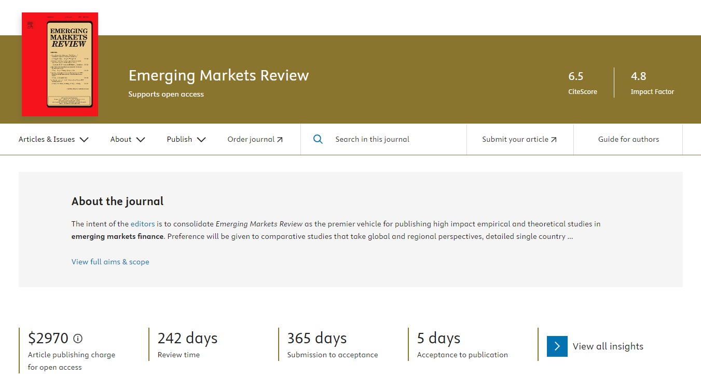701x390 pixels.
Task: Open View full aims & scope
Action: pyautogui.click(x=111, y=262)
